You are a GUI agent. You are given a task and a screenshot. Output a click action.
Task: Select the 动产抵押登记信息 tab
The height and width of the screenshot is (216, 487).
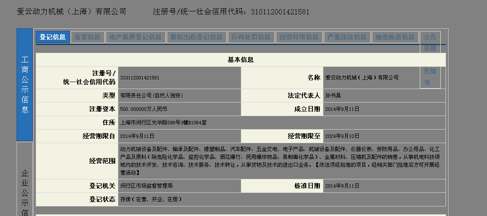pos(135,37)
